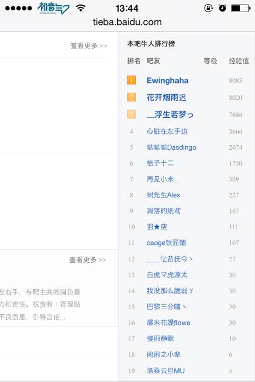Open user 洛桑云旦MU profile
Screen dimensions: 255x382
tap(165, 371)
